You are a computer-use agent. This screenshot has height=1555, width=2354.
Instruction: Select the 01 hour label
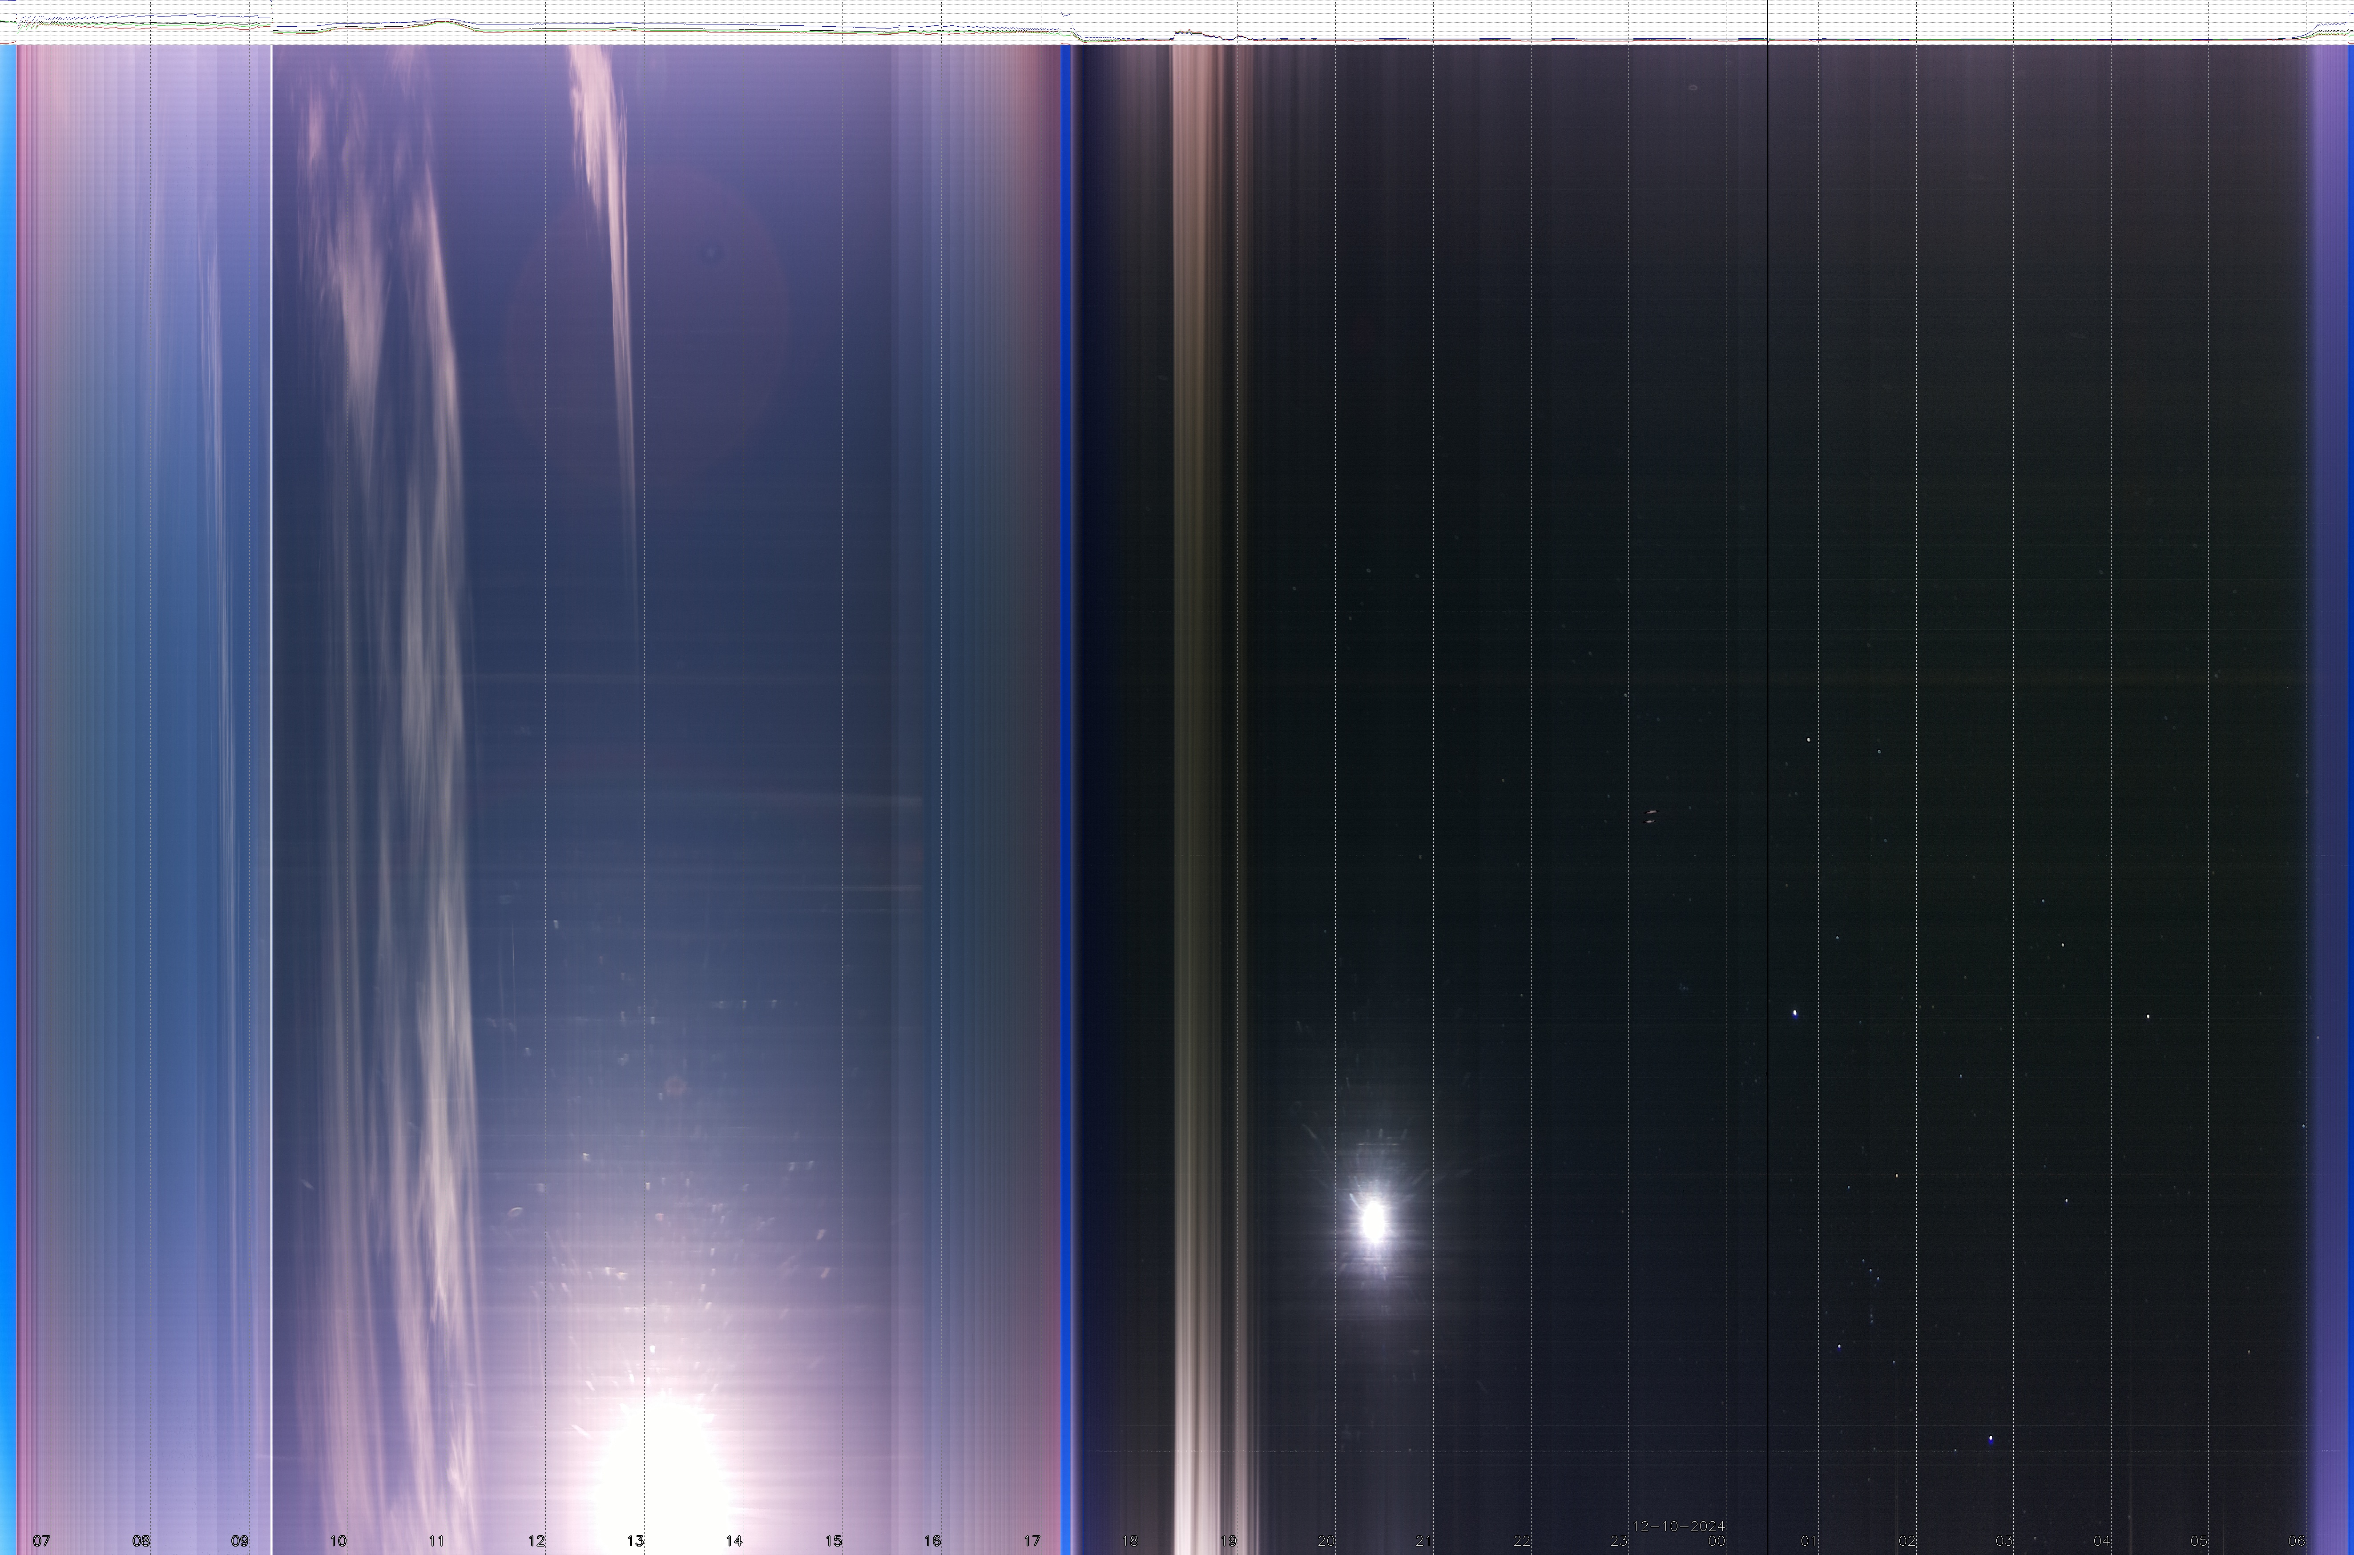(x=1809, y=1541)
